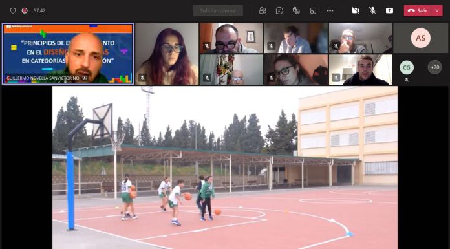This screenshot has height=249, width=450.
Task: Select the AS participant avatar
Action: point(420,38)
